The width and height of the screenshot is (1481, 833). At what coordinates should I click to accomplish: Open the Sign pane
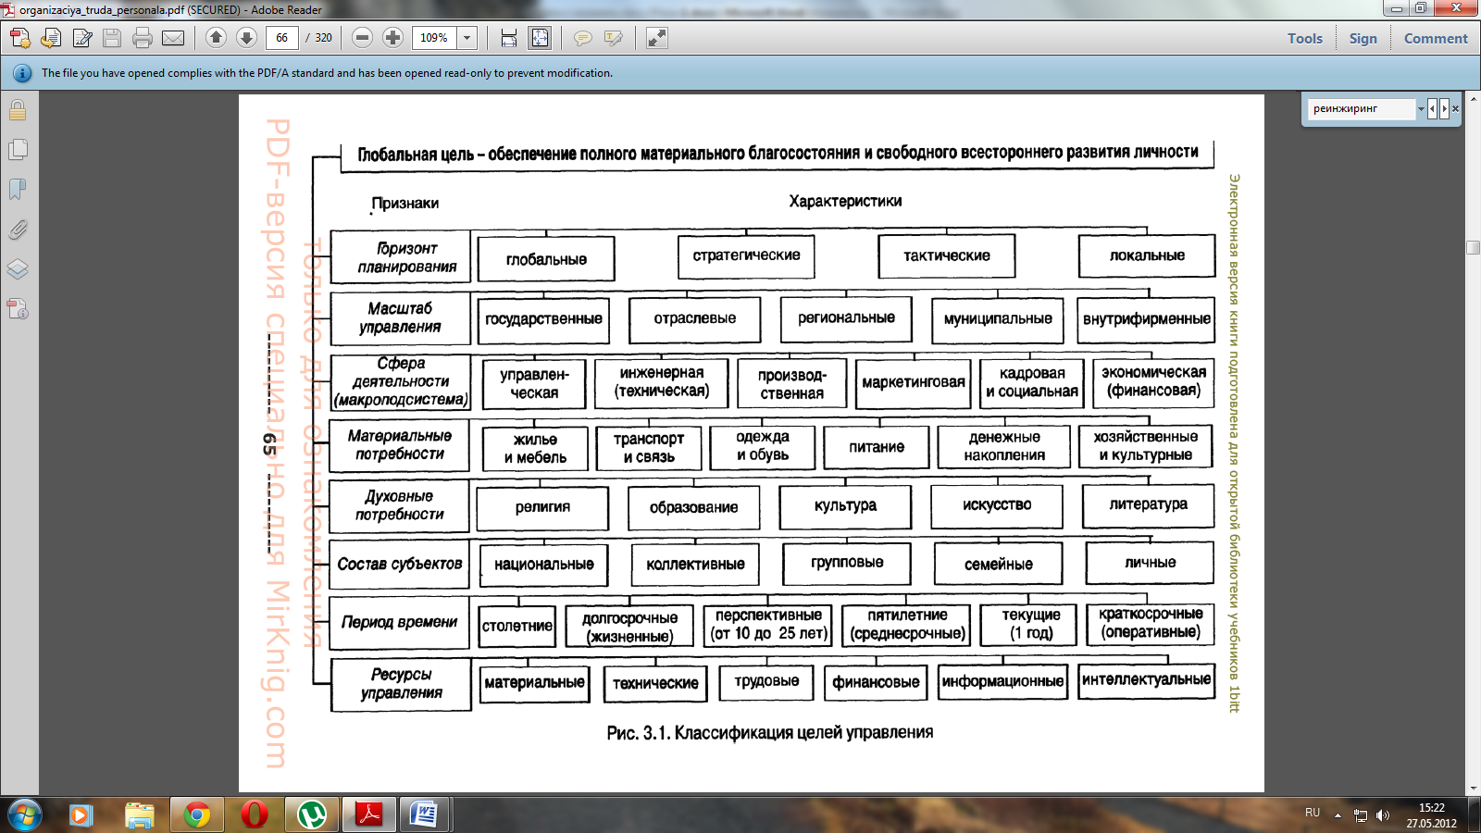(x=1363, y=38)
